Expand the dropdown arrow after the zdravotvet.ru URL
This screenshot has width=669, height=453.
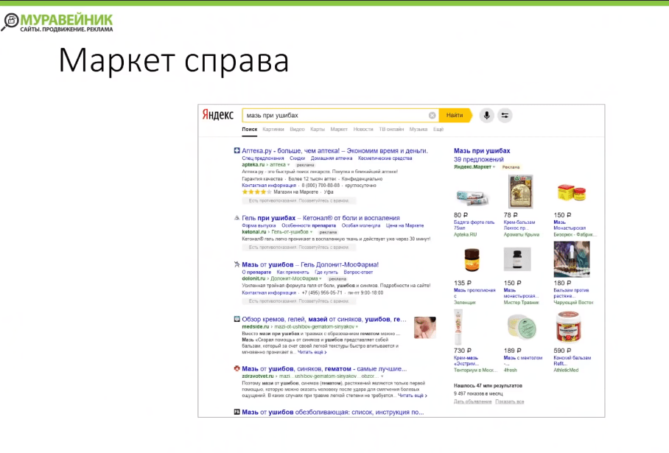point(382,376)
